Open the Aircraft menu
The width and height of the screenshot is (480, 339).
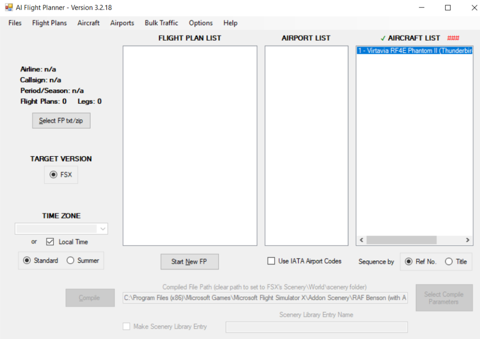pyautogui.click(x=88, y=23)
